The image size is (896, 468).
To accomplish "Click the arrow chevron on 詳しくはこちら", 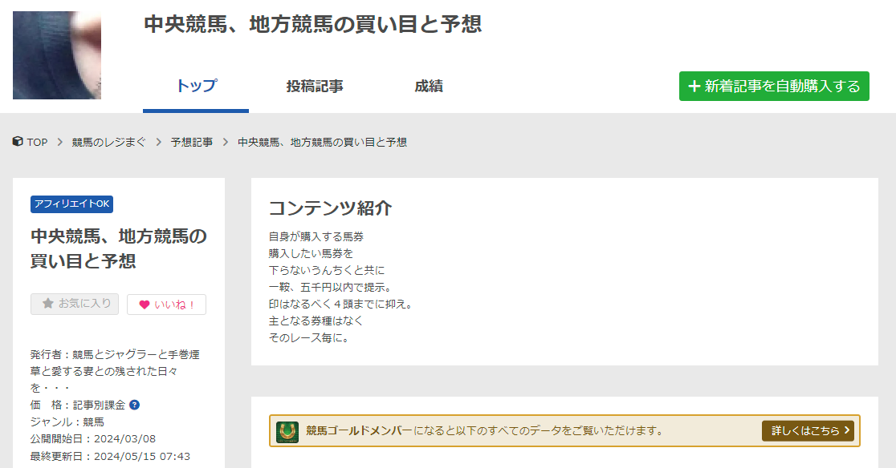I will pyautogui.click(x=847, y=430).
